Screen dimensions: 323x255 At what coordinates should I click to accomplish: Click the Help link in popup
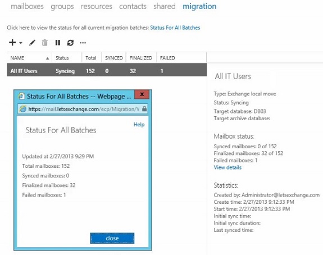tap(139, 124)
